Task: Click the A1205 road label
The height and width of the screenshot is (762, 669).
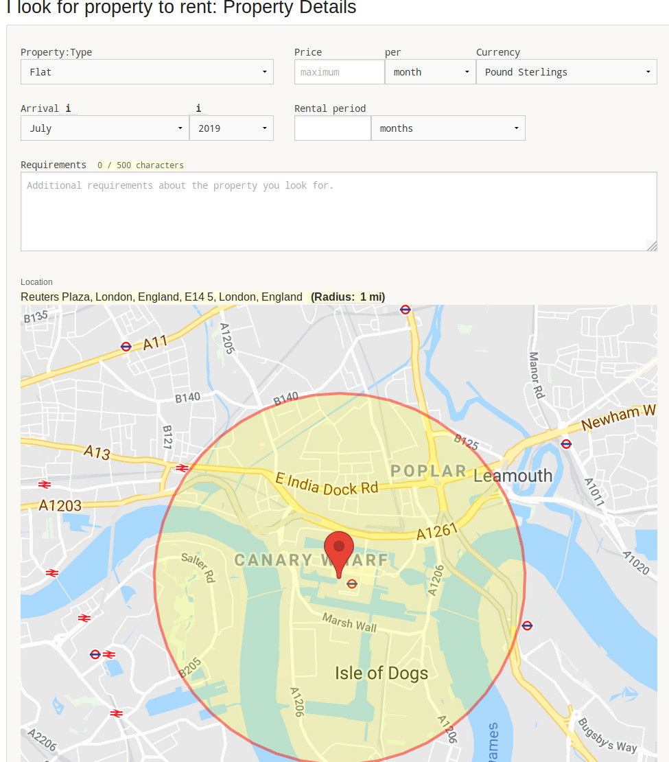Action: pyautogui.click(x=227, y=338)
